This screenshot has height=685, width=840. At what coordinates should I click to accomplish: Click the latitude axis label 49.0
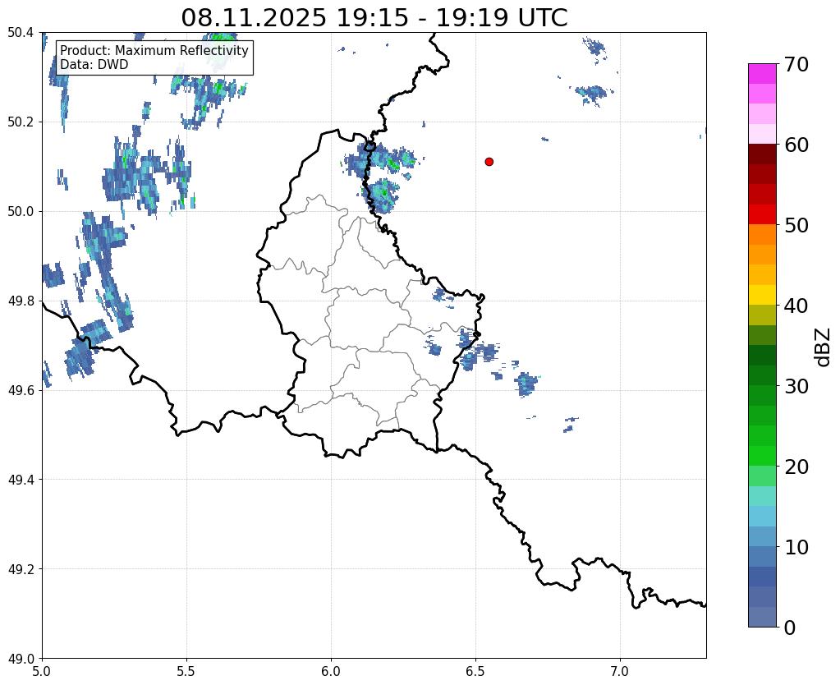click(21, 659)
